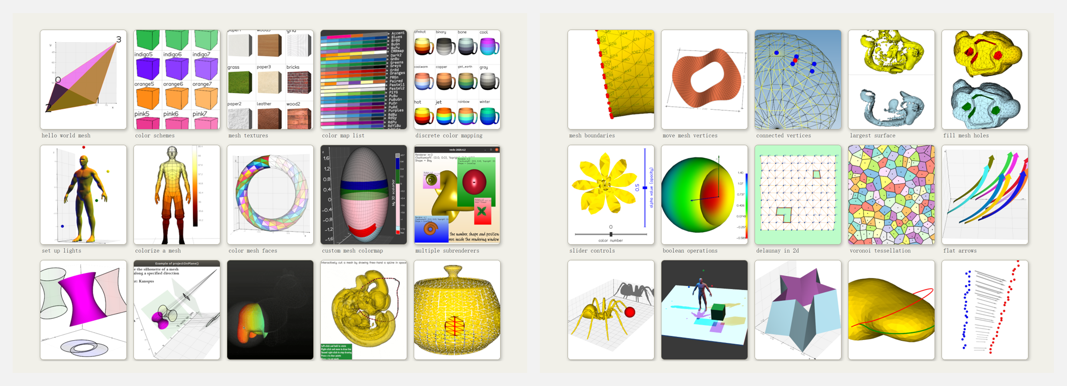Click the "color mesh faces" caption
This screenshot has width=1067, height=386.
[253, 251]
